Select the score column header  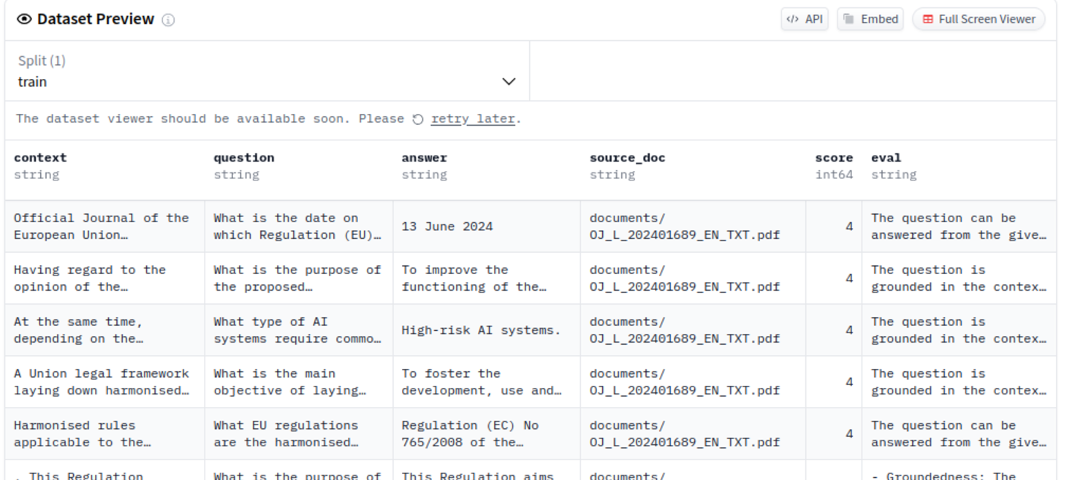click(x=834, y=157)
